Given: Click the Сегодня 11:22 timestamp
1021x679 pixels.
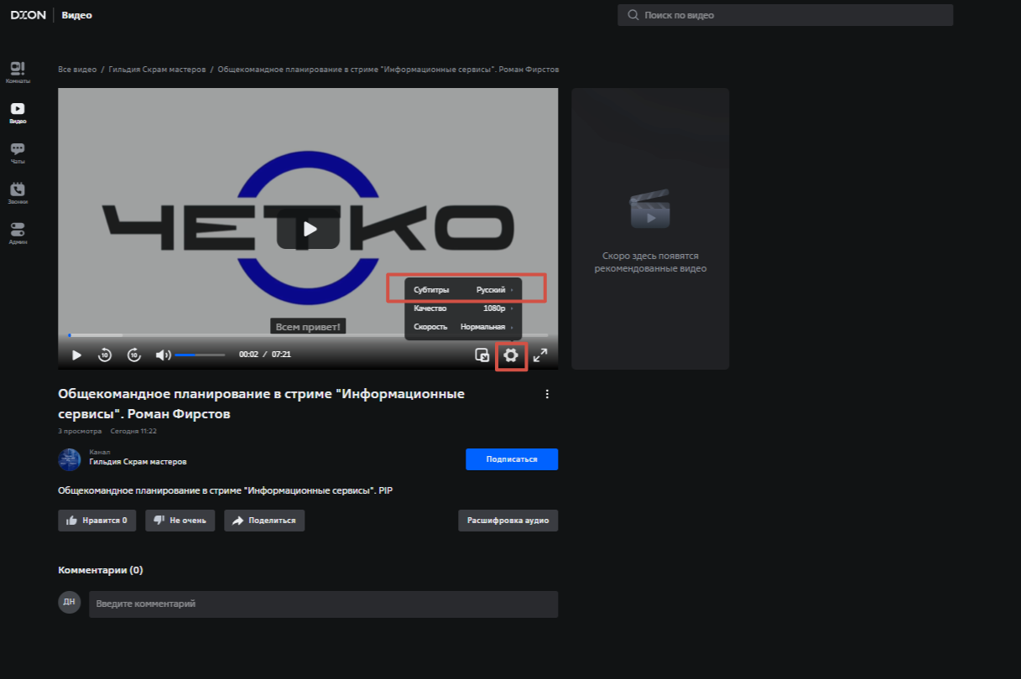Looking at the screenshot, I should 133,432.
